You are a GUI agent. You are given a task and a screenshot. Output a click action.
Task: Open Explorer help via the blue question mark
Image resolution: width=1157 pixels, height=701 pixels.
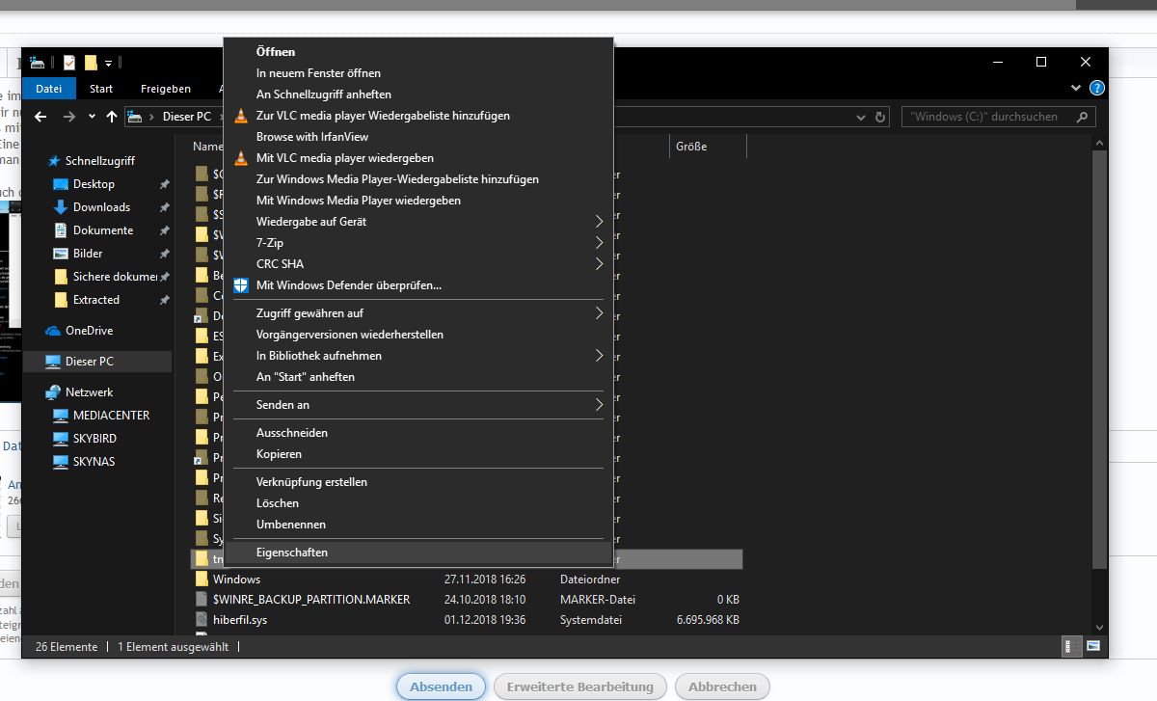pyautogui.click(x=1096, y=88)
